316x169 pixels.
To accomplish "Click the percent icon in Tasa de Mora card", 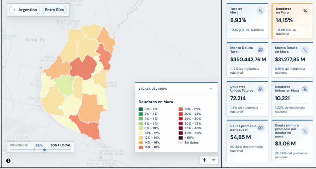I will pos(260,11).
